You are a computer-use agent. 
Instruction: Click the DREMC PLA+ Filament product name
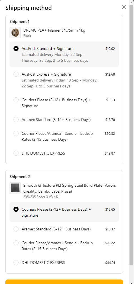click(54, 30)
